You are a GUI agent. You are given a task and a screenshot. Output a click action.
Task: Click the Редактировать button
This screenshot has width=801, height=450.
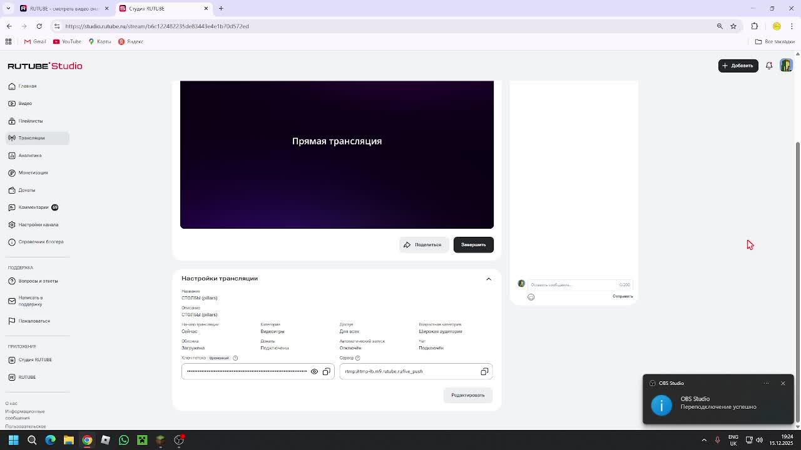pos(468,395)
